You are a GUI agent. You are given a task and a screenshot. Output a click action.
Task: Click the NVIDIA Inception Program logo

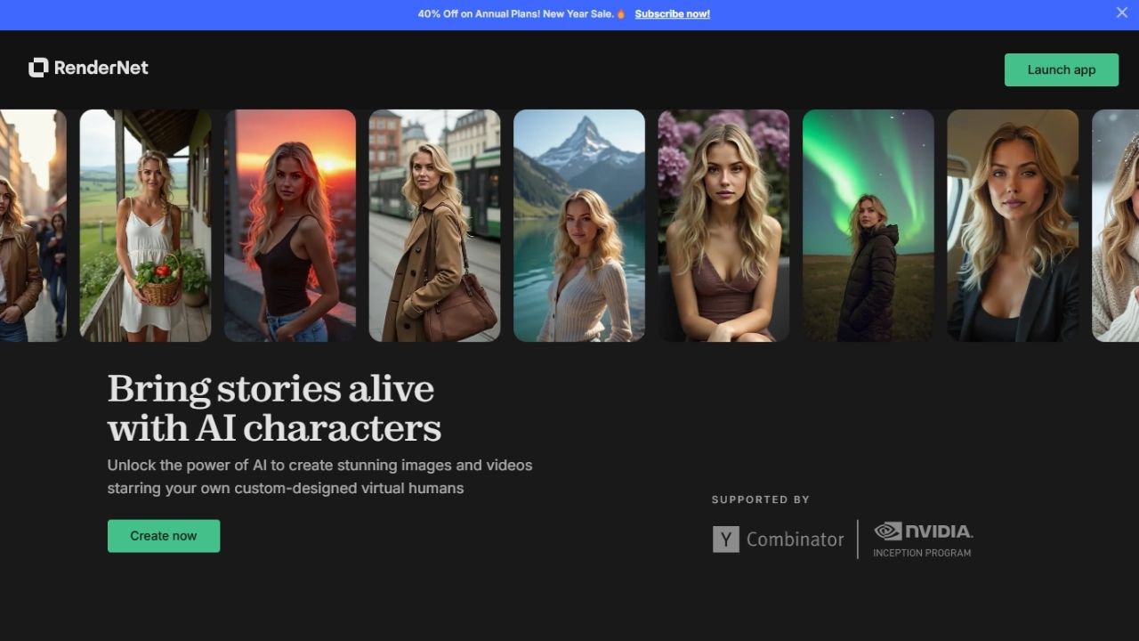(923, 540)
